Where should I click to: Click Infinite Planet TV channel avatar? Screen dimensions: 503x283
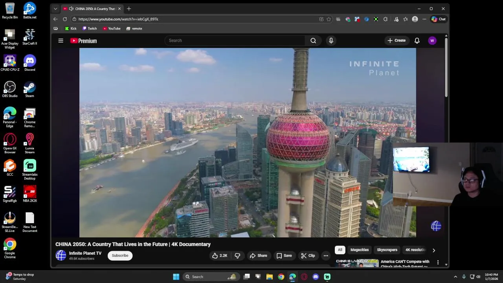tap(61, 255)
